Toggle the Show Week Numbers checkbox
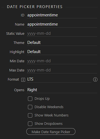Screen dimensions: 100x139 [x=30, y=115]
